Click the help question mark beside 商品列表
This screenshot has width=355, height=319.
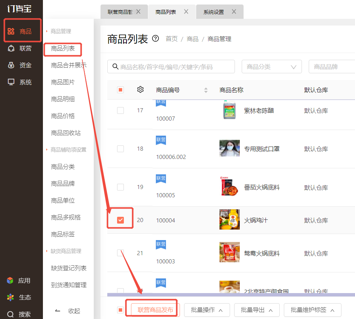[155, 39]
